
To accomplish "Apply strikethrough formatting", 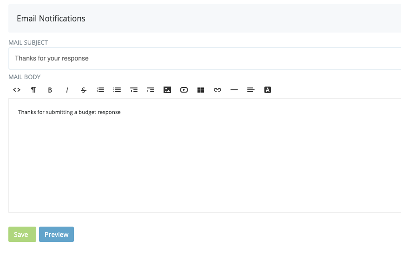I will click(x=84, y=90).
